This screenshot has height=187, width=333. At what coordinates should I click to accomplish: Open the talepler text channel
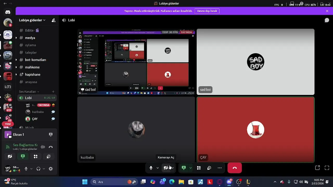37,52
